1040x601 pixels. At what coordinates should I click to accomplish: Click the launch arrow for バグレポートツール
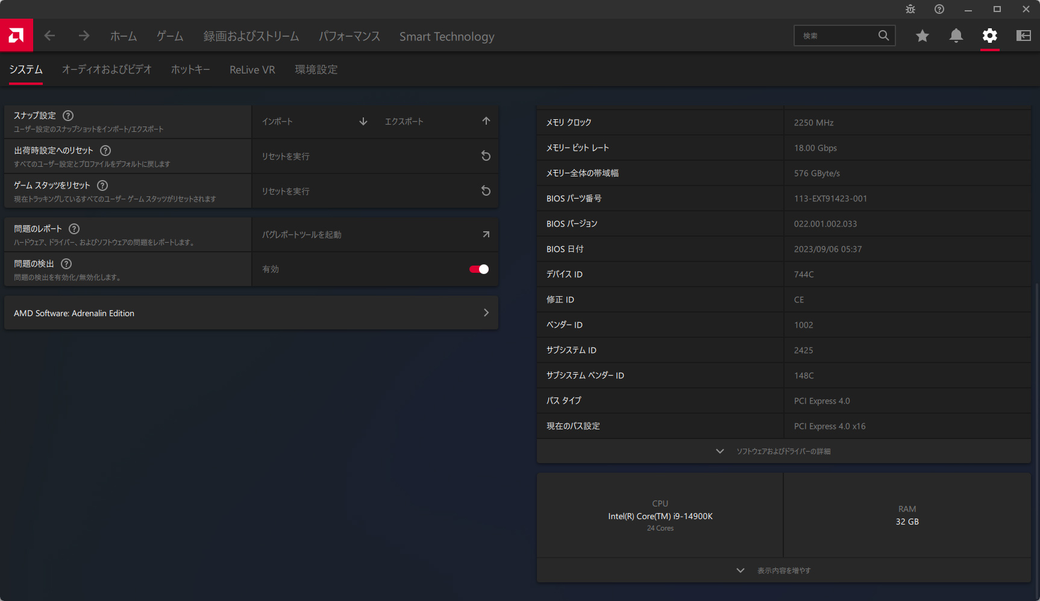pos(486,235)
